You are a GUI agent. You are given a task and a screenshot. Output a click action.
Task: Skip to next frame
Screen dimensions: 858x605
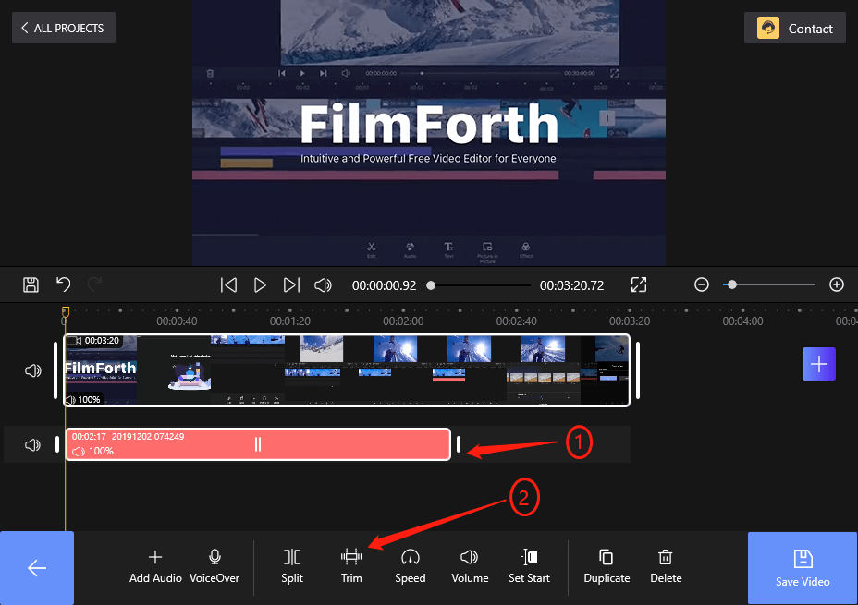pos(291,284)
